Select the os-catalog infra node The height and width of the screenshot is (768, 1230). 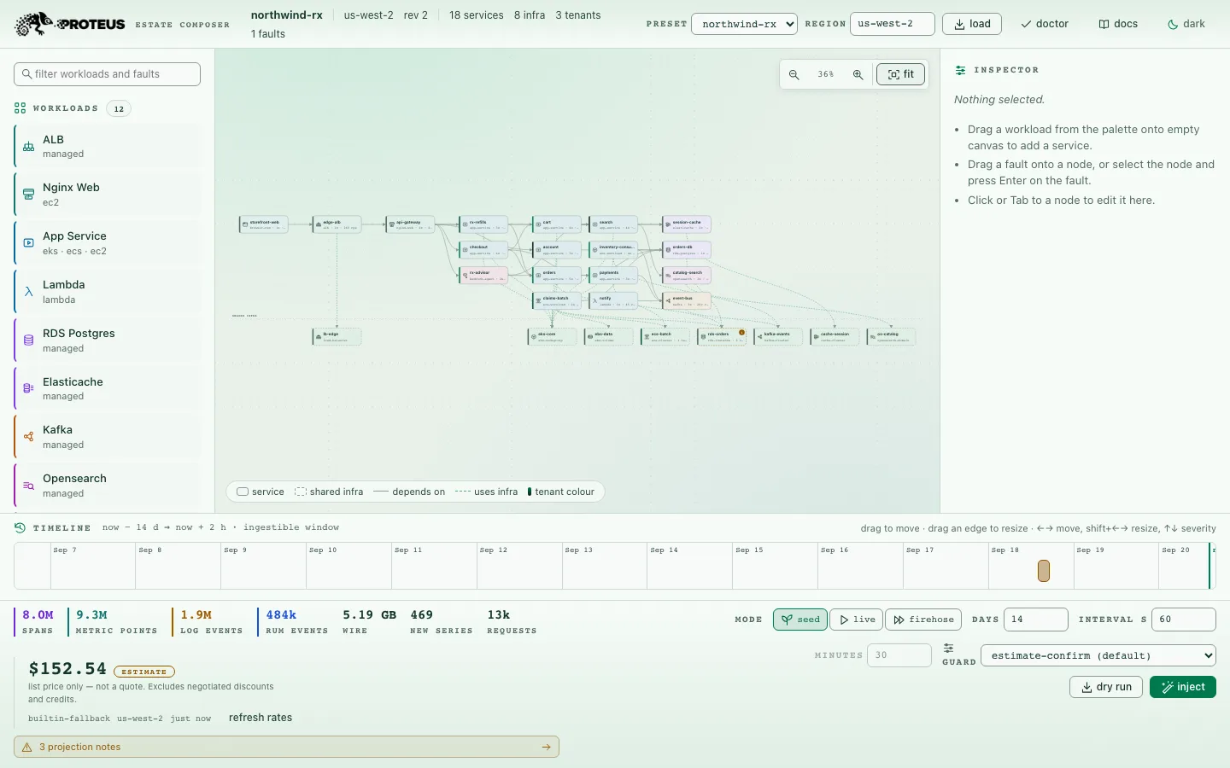tap(891, 337)
